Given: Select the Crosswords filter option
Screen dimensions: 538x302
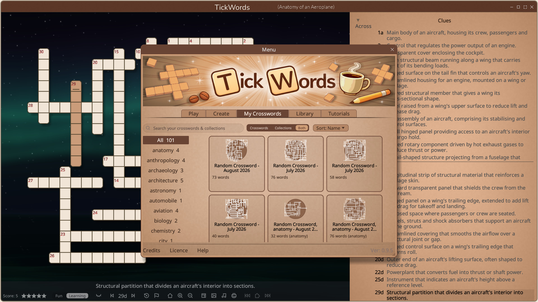Looking at the screenshot, I should click(259, 128).
